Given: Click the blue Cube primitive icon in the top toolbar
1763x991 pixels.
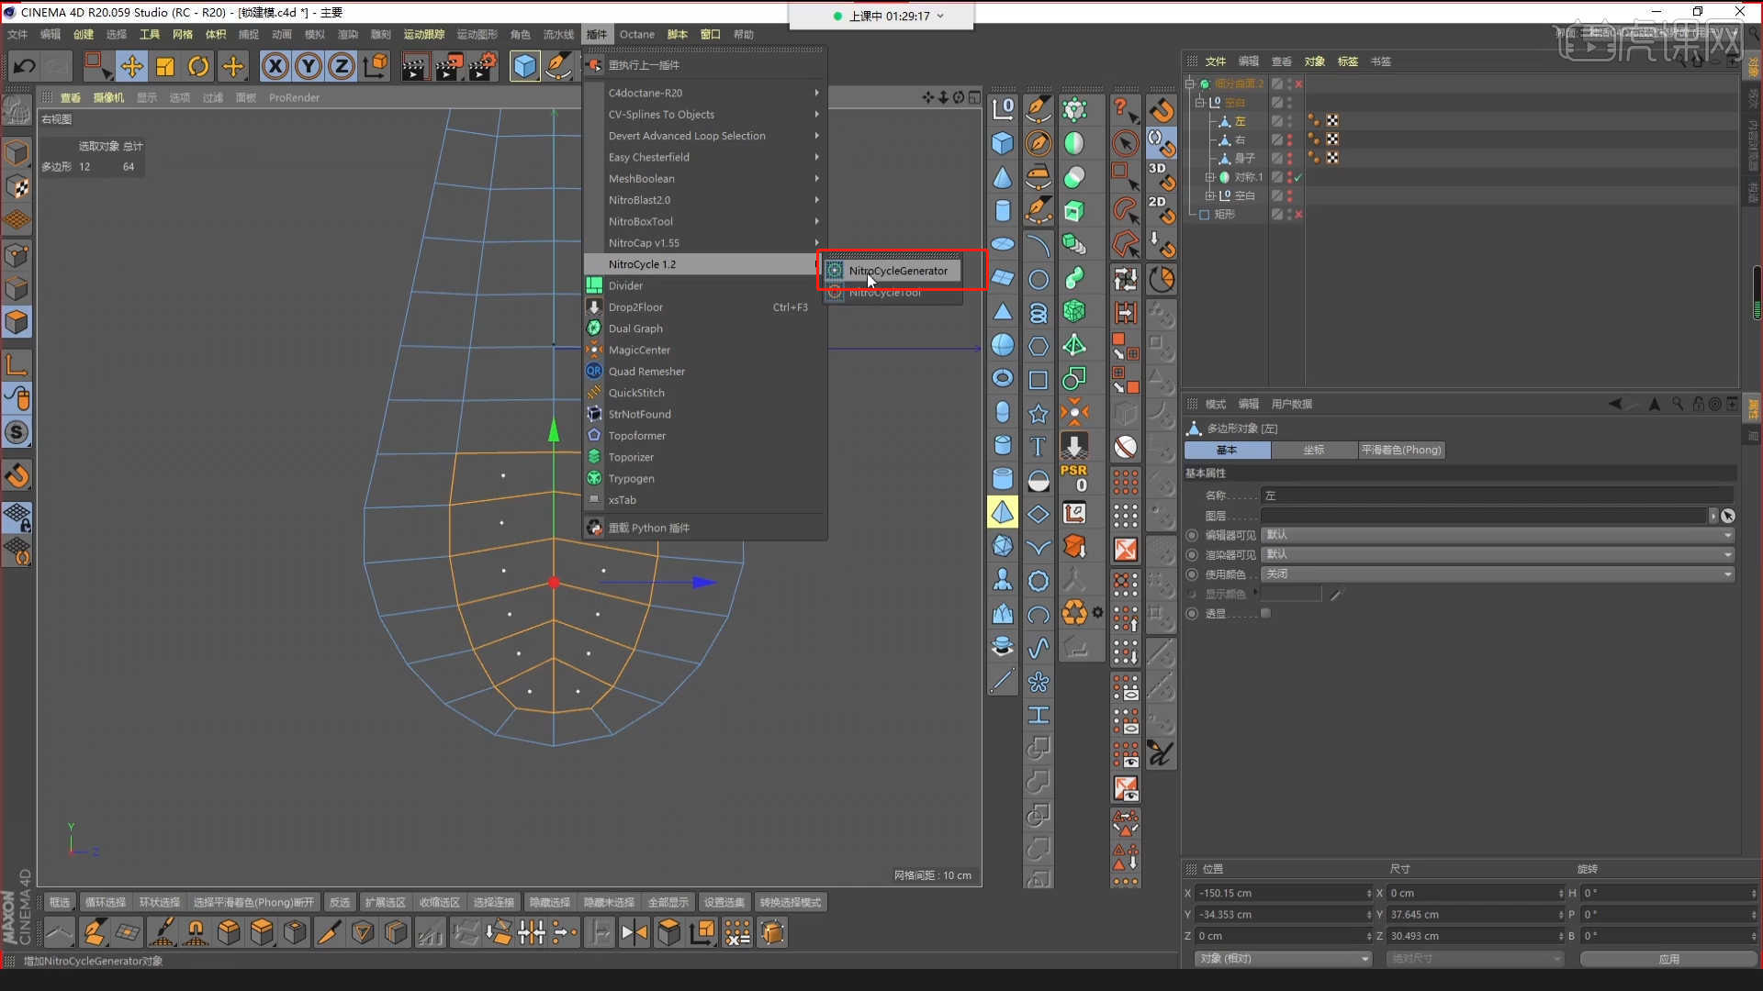Looking at the screenshot, I should 524,66.
